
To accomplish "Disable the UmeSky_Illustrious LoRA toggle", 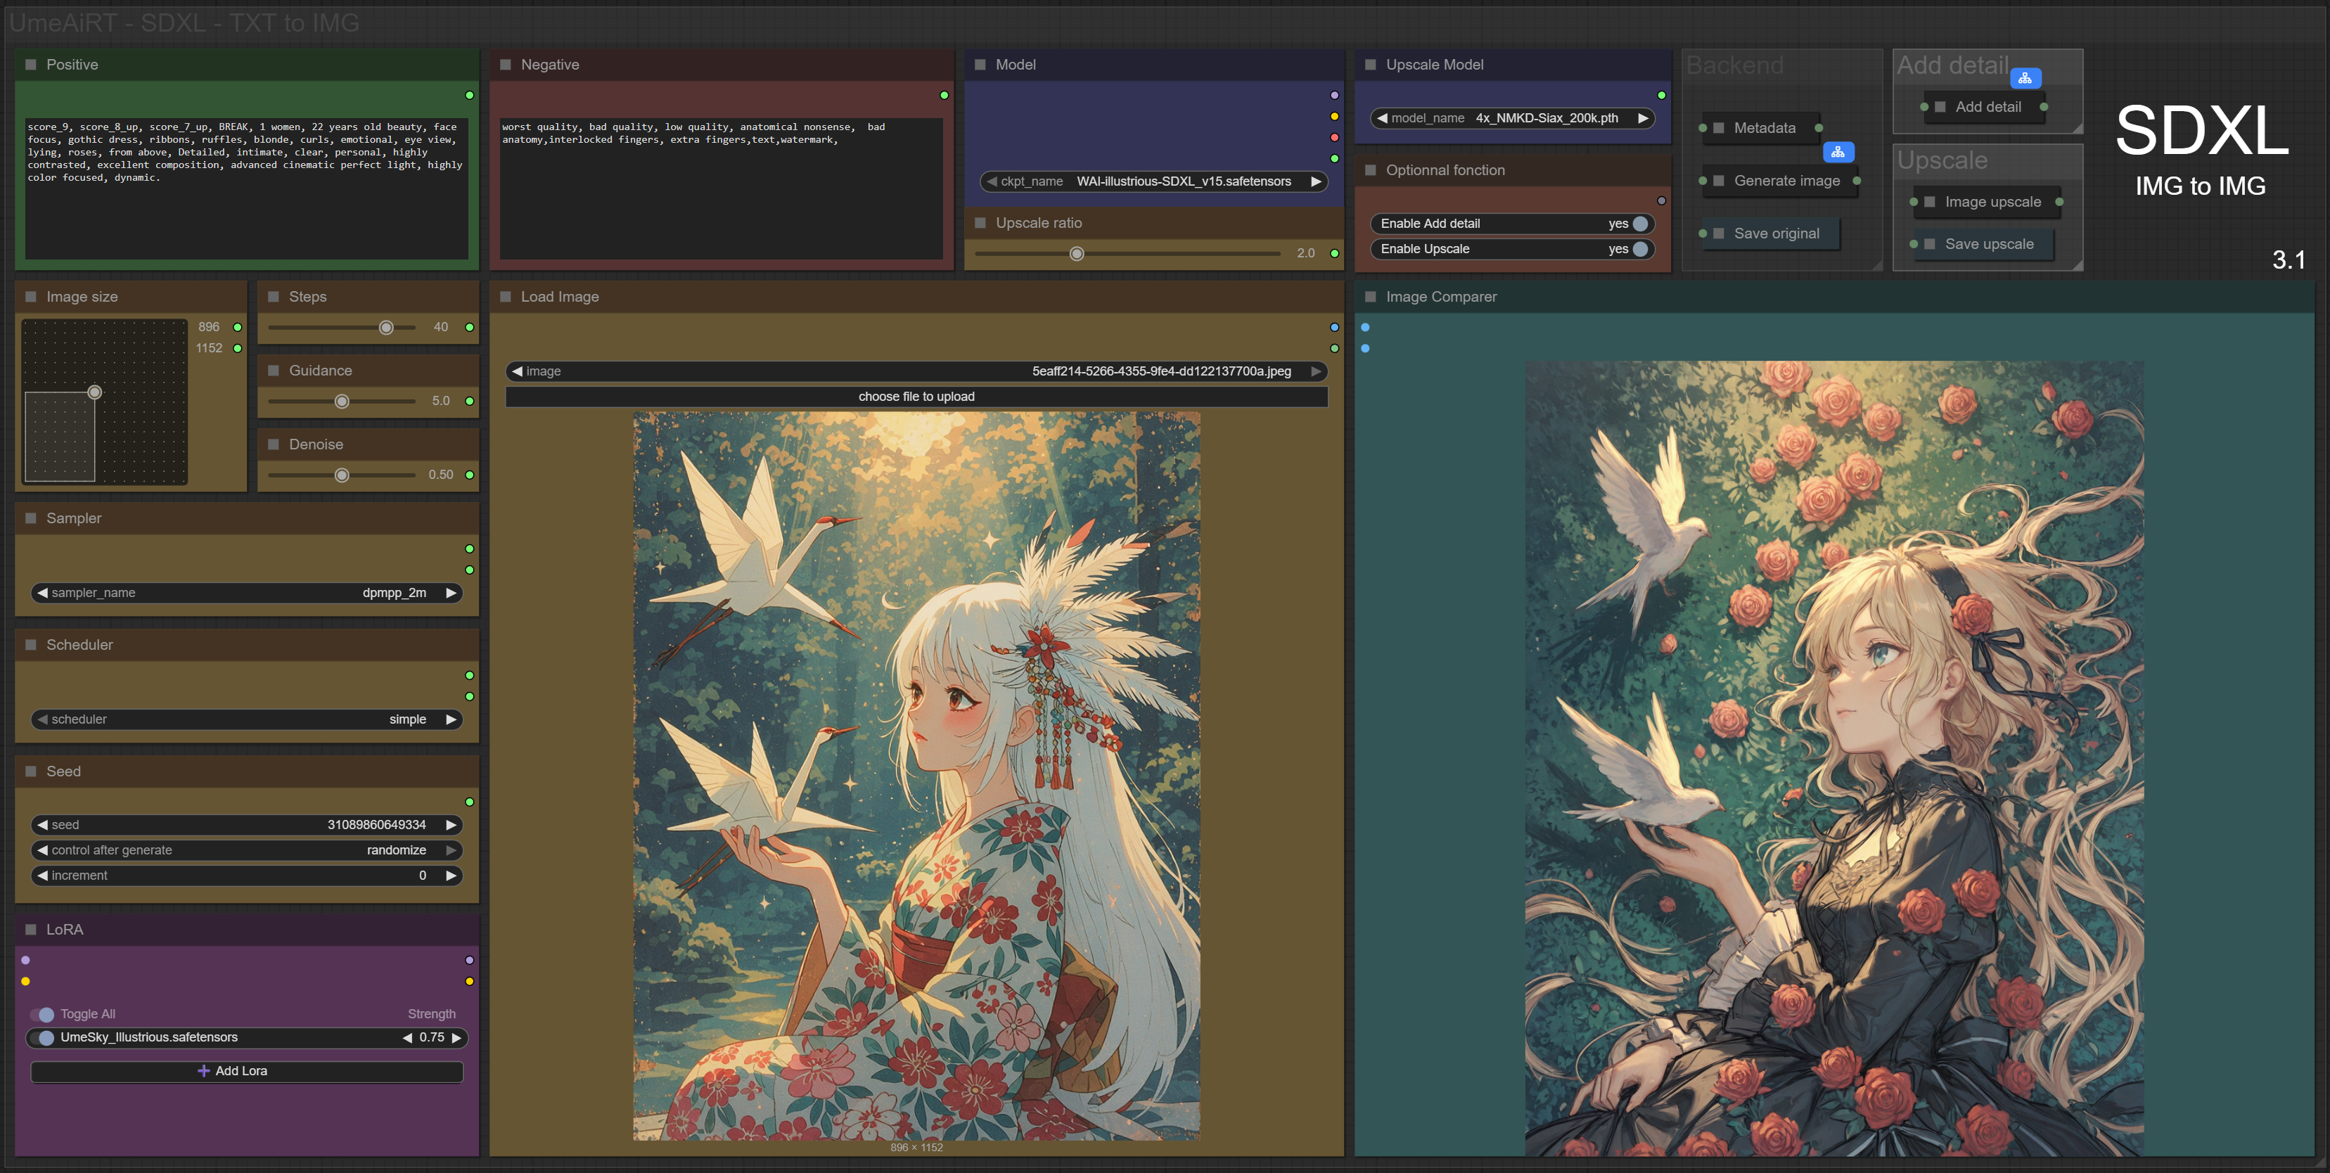I will (x=45, y=1037).
